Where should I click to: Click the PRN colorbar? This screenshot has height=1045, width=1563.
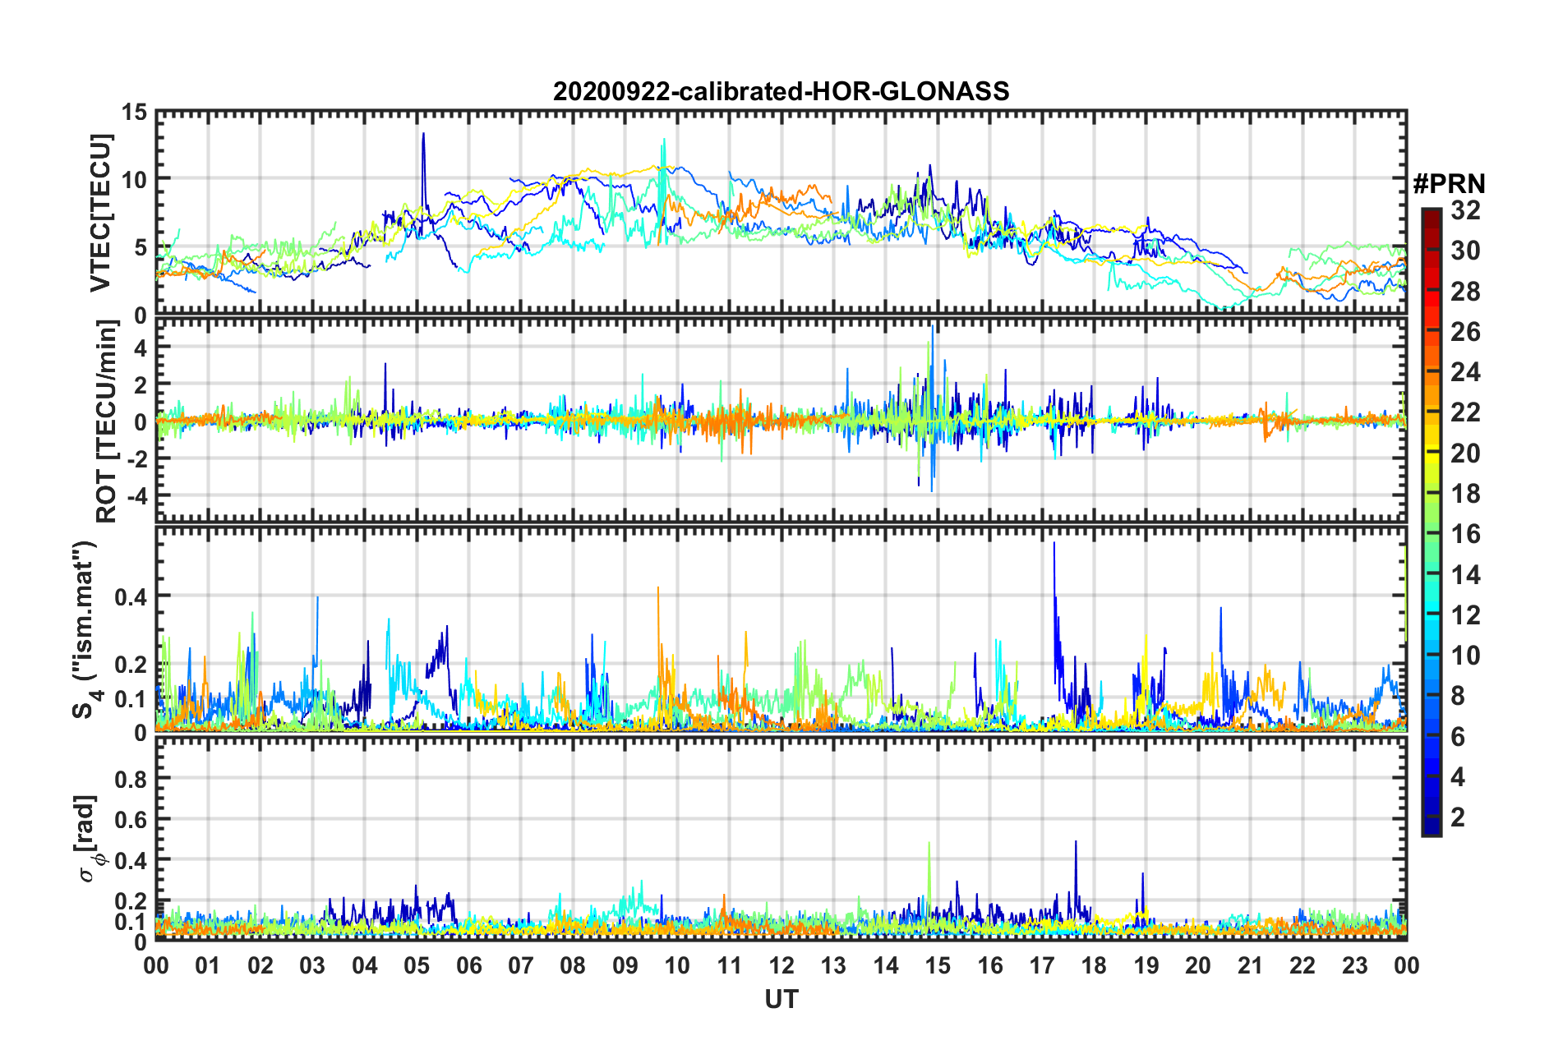click(x=1432, y=522)
